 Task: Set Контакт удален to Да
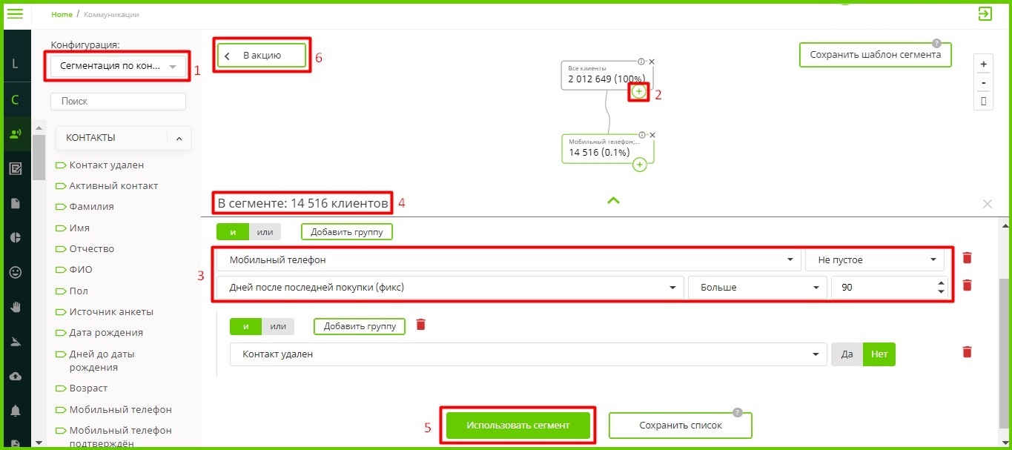point(847,354)
